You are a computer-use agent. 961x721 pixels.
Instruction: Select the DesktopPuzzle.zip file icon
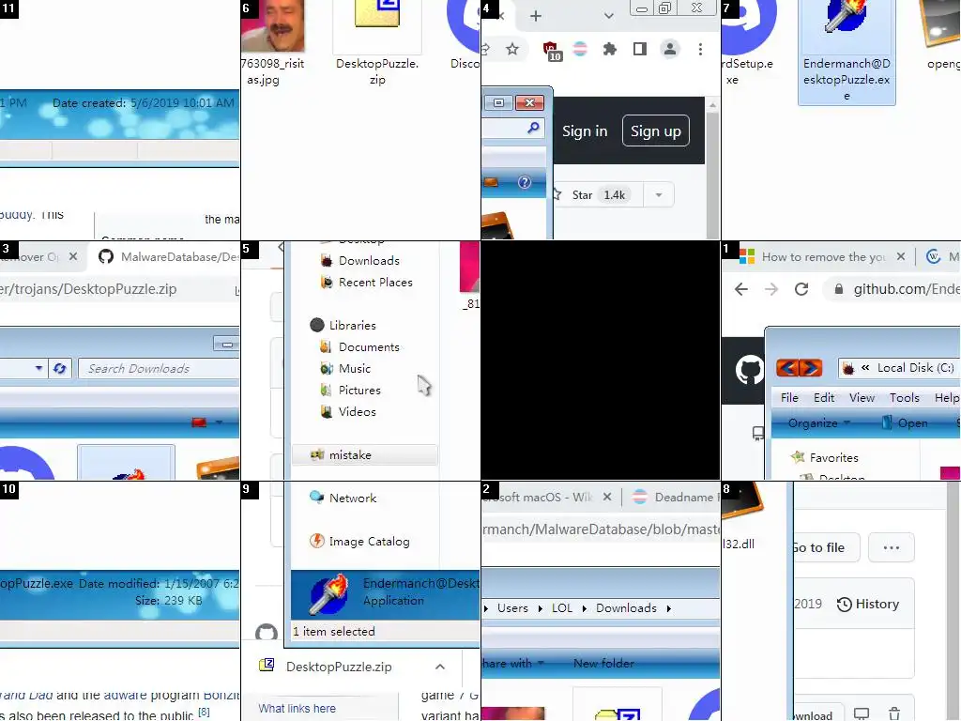(x=377, y=43)
